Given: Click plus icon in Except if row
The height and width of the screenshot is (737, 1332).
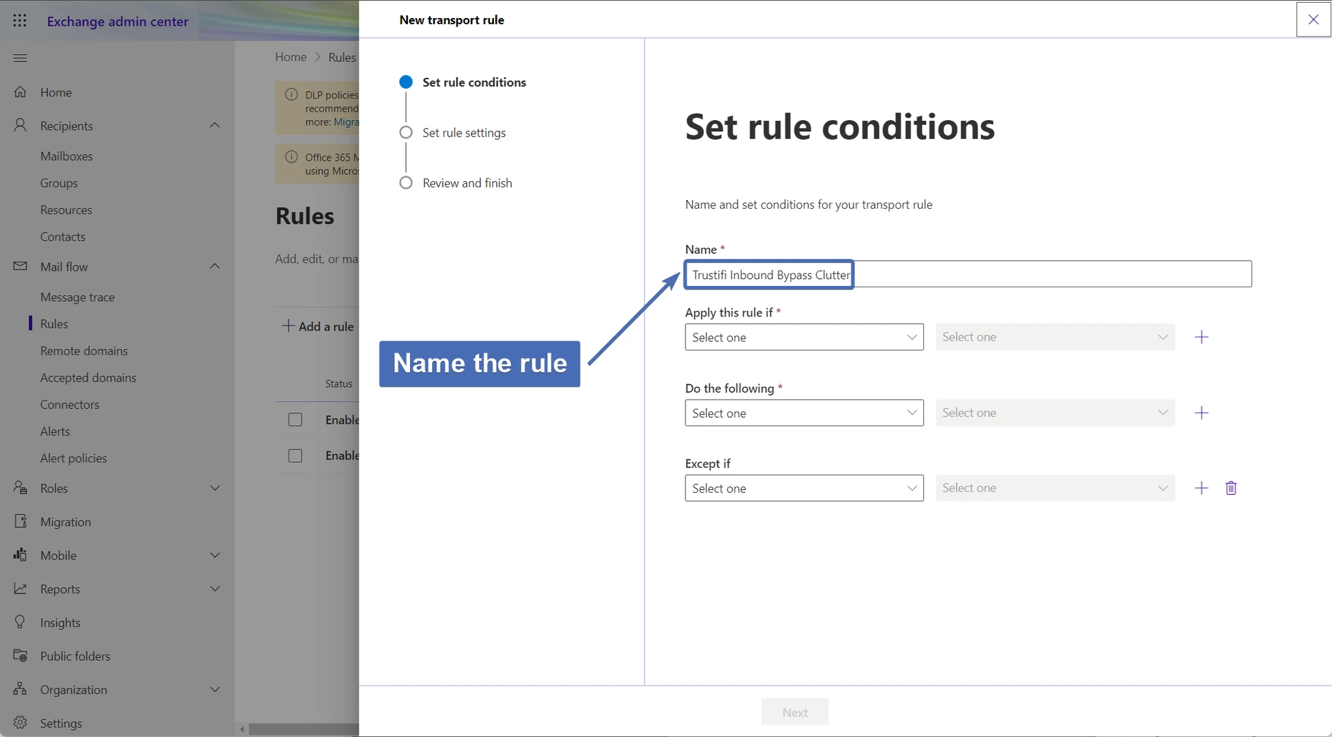Looking at the screenshot, I should pyautogui.click(x=1202, y=488).
